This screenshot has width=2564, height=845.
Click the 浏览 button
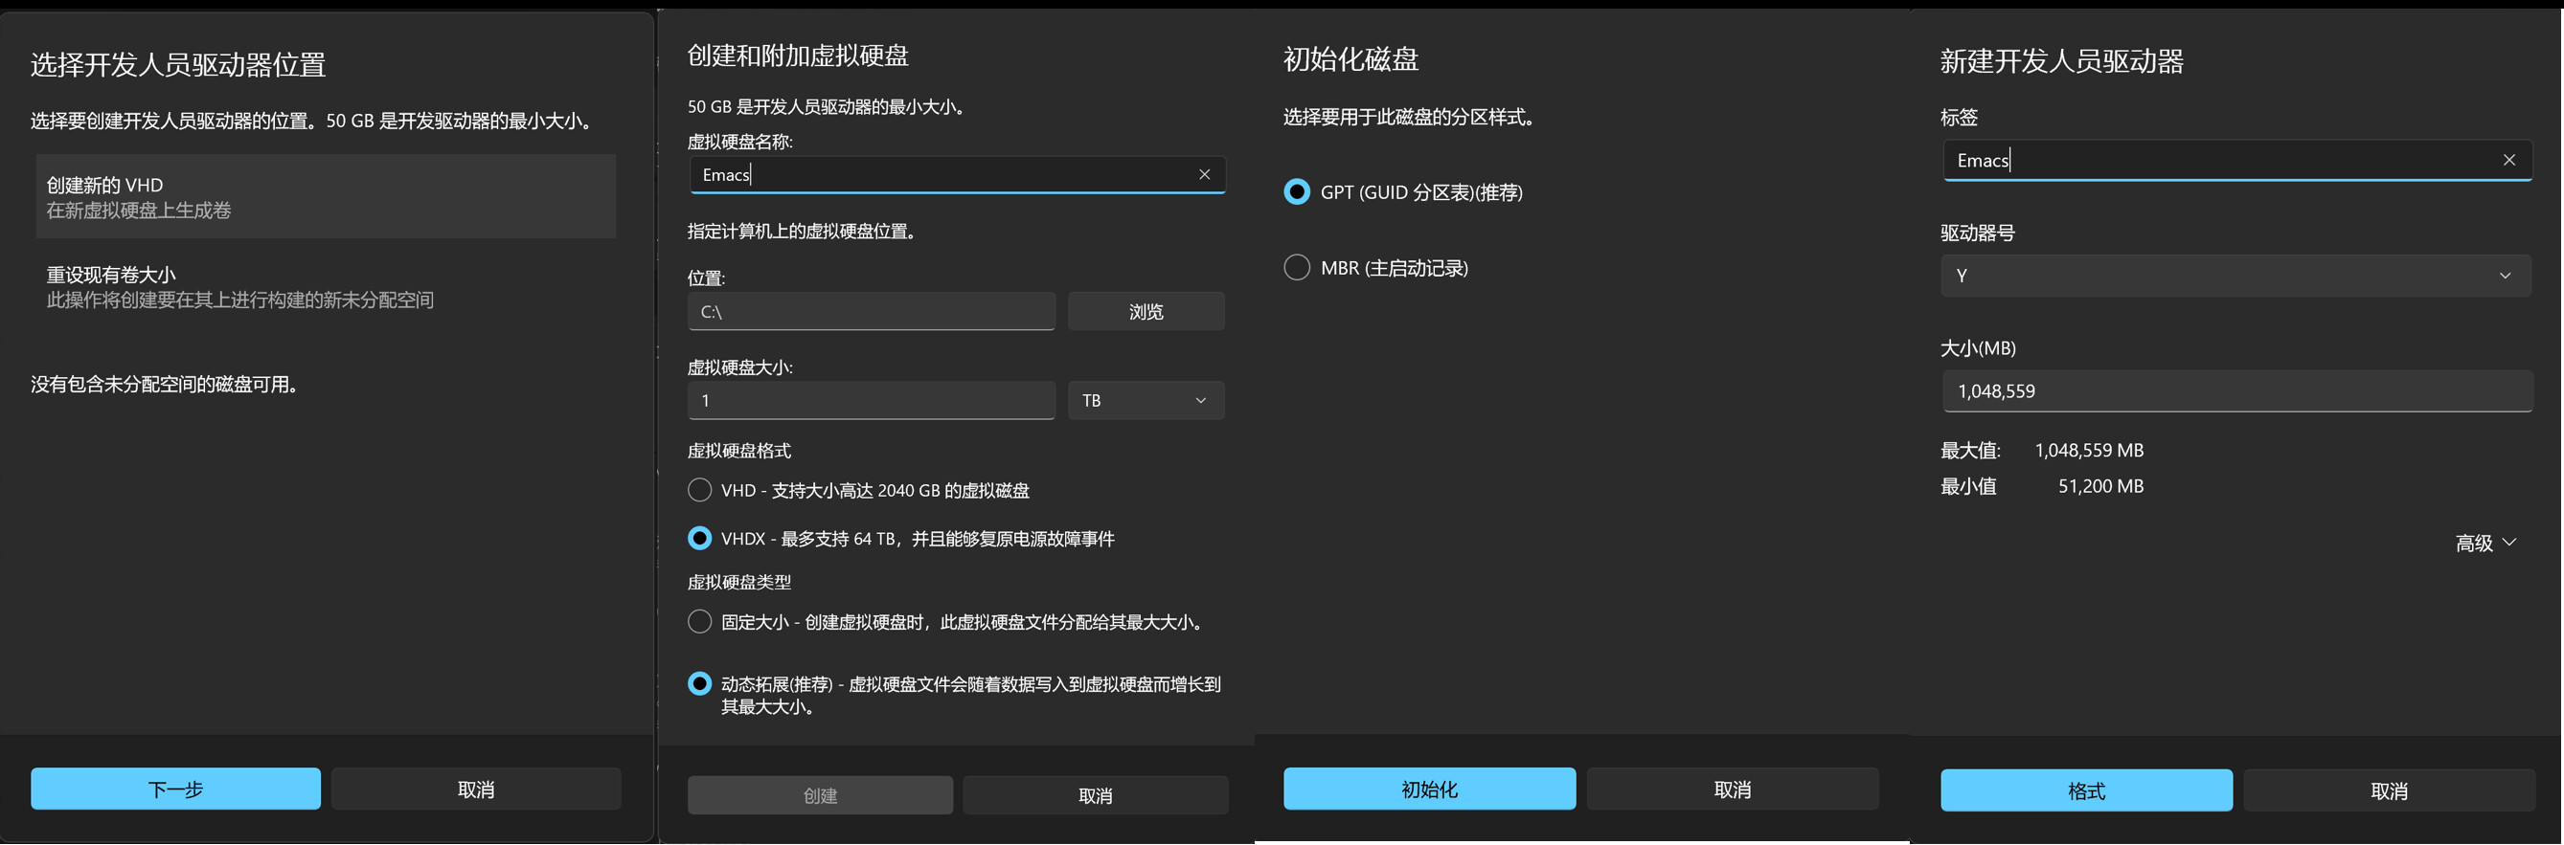(x=1146, y=311)
